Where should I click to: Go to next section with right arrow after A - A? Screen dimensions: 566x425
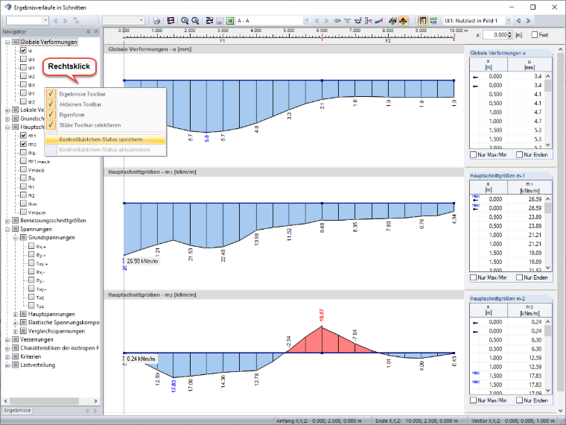tap(327, 21)
